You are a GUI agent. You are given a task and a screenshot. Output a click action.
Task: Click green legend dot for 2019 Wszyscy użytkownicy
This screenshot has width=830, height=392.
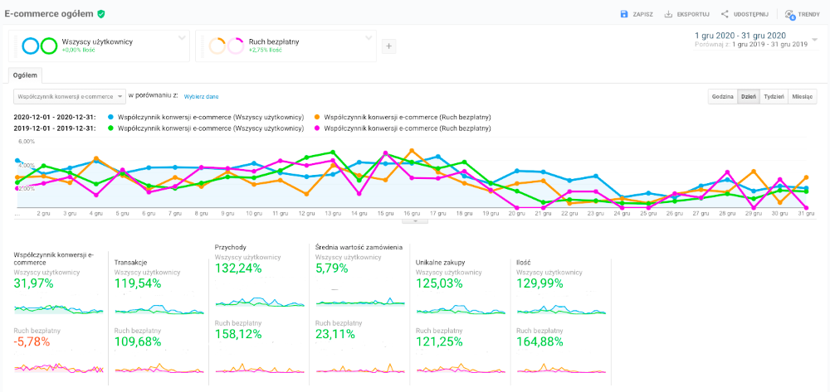pyautogui.click(x=110, y=128)
